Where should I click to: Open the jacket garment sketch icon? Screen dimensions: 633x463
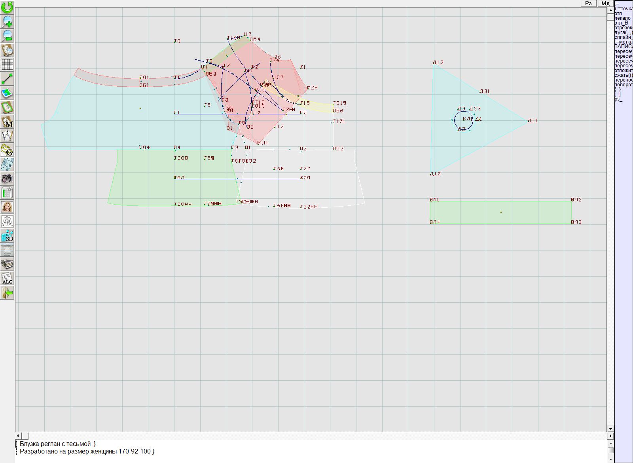click(7, 221)
